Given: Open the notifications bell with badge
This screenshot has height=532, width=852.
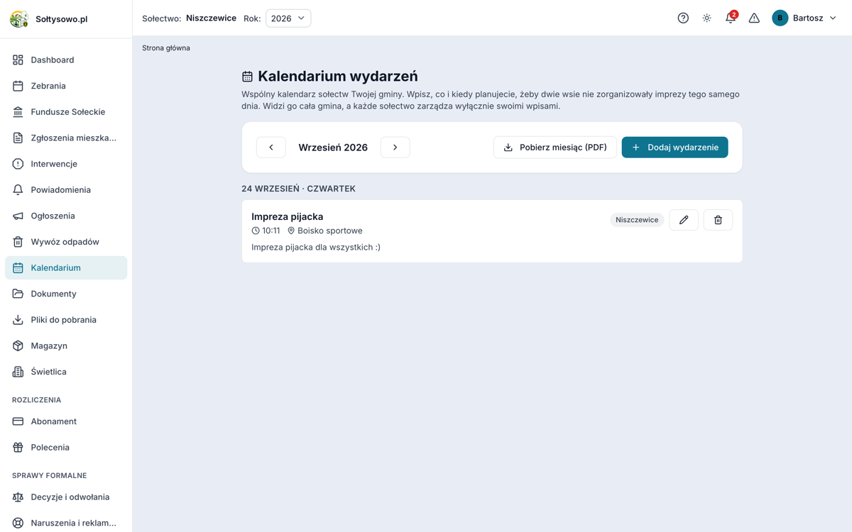Looking at the screenshot, I should 731,18.
